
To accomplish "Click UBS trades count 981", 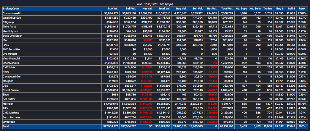I will coord(270,86).
